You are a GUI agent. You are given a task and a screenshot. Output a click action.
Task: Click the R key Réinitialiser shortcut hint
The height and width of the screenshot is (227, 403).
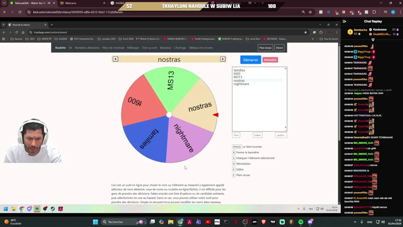[x=241, y=164]
